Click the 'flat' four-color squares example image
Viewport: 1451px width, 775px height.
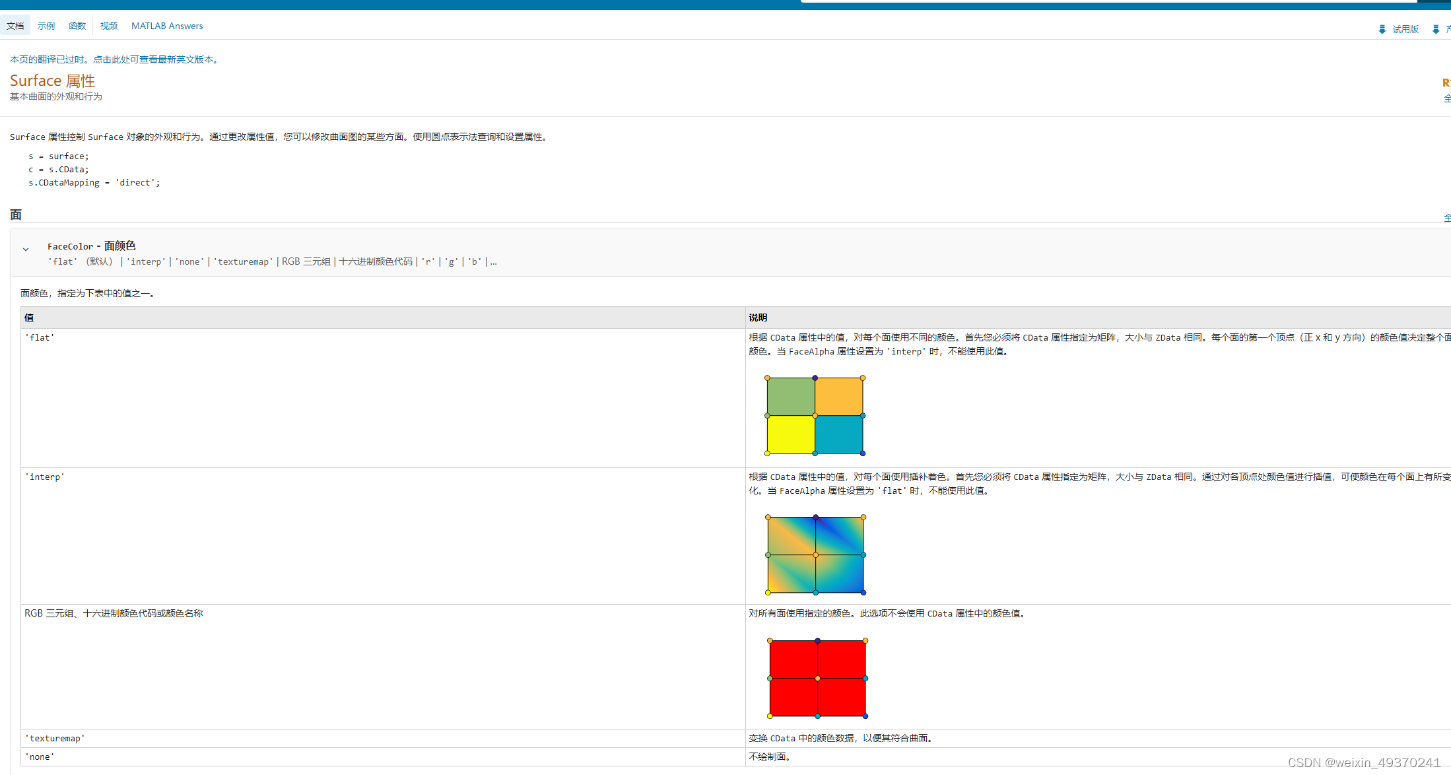(x=815, y=416)
